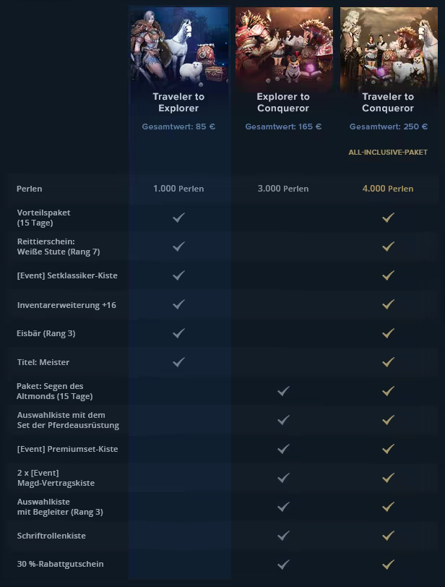The image size is (445, 587).
Task: Click Titel: Meister checkmark under Traveler to Conqueror
Action: tap(388, 361)
